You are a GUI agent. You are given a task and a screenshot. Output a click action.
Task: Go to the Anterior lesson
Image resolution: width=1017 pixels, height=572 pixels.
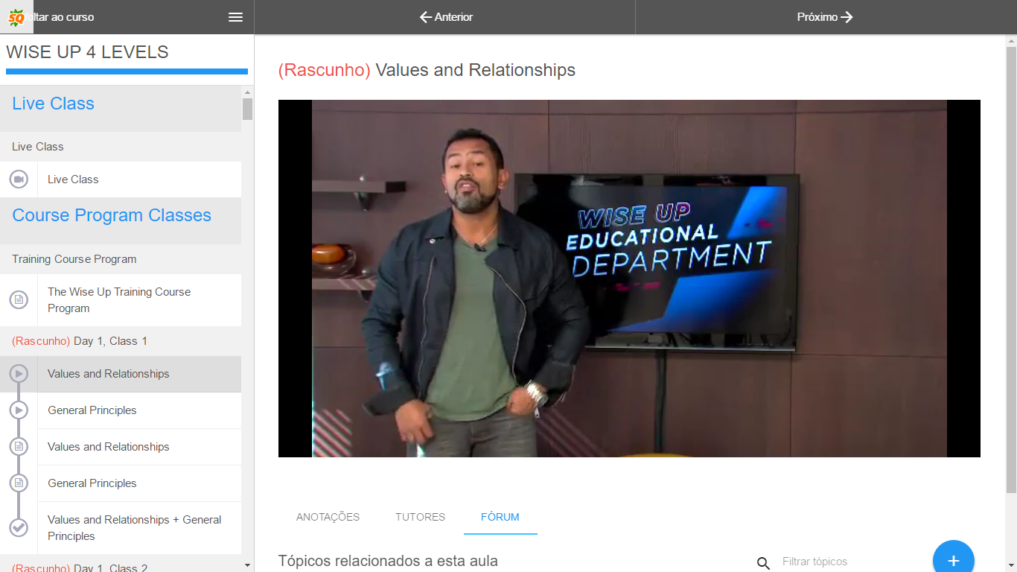tap(445, 17)
